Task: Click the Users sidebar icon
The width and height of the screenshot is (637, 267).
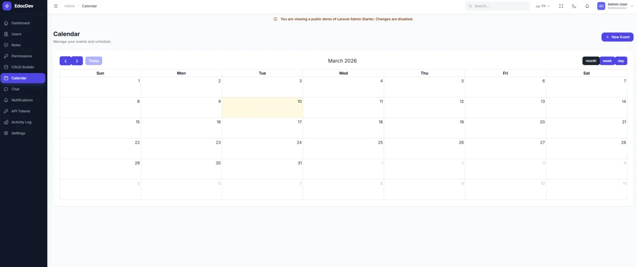Action: click(x=6, y=34)
